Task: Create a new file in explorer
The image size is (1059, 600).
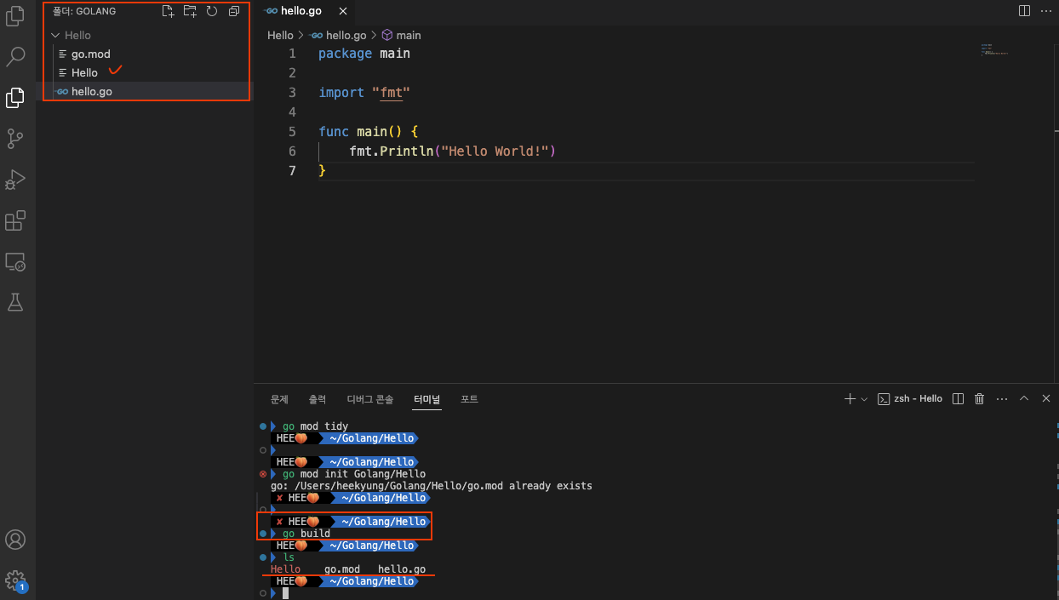Action: [168, 11]
